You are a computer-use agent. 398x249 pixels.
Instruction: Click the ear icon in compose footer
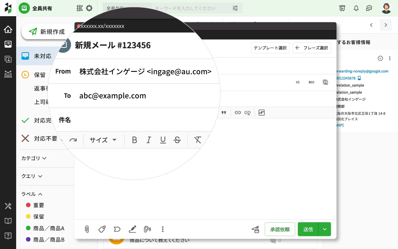(147, 229)
